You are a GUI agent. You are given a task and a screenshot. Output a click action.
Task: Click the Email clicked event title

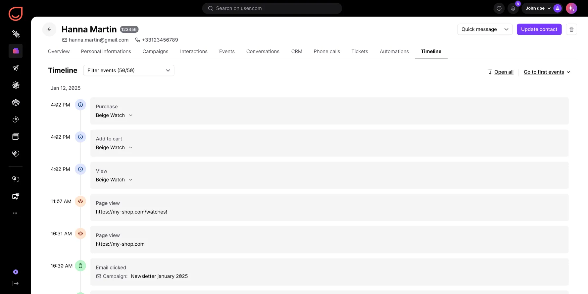[111, 268]
